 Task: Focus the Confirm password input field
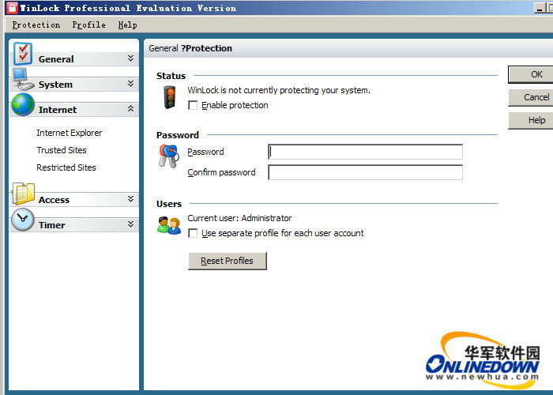coord(365,172)
